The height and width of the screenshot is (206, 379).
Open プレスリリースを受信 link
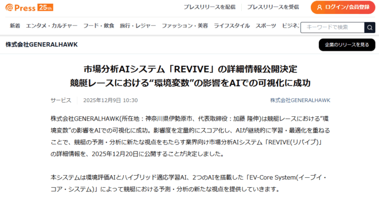click(x=273, y=7)
